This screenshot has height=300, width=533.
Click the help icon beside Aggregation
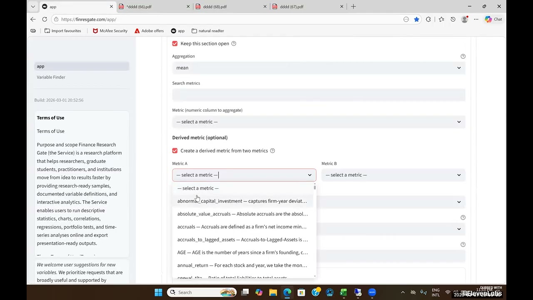click(463, 56)
